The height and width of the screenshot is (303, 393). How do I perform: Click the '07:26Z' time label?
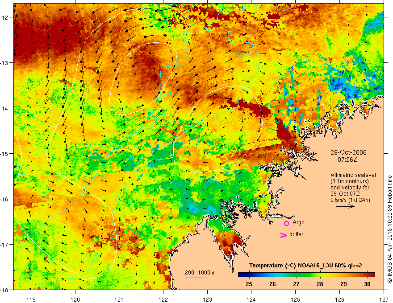click(347, 159)
